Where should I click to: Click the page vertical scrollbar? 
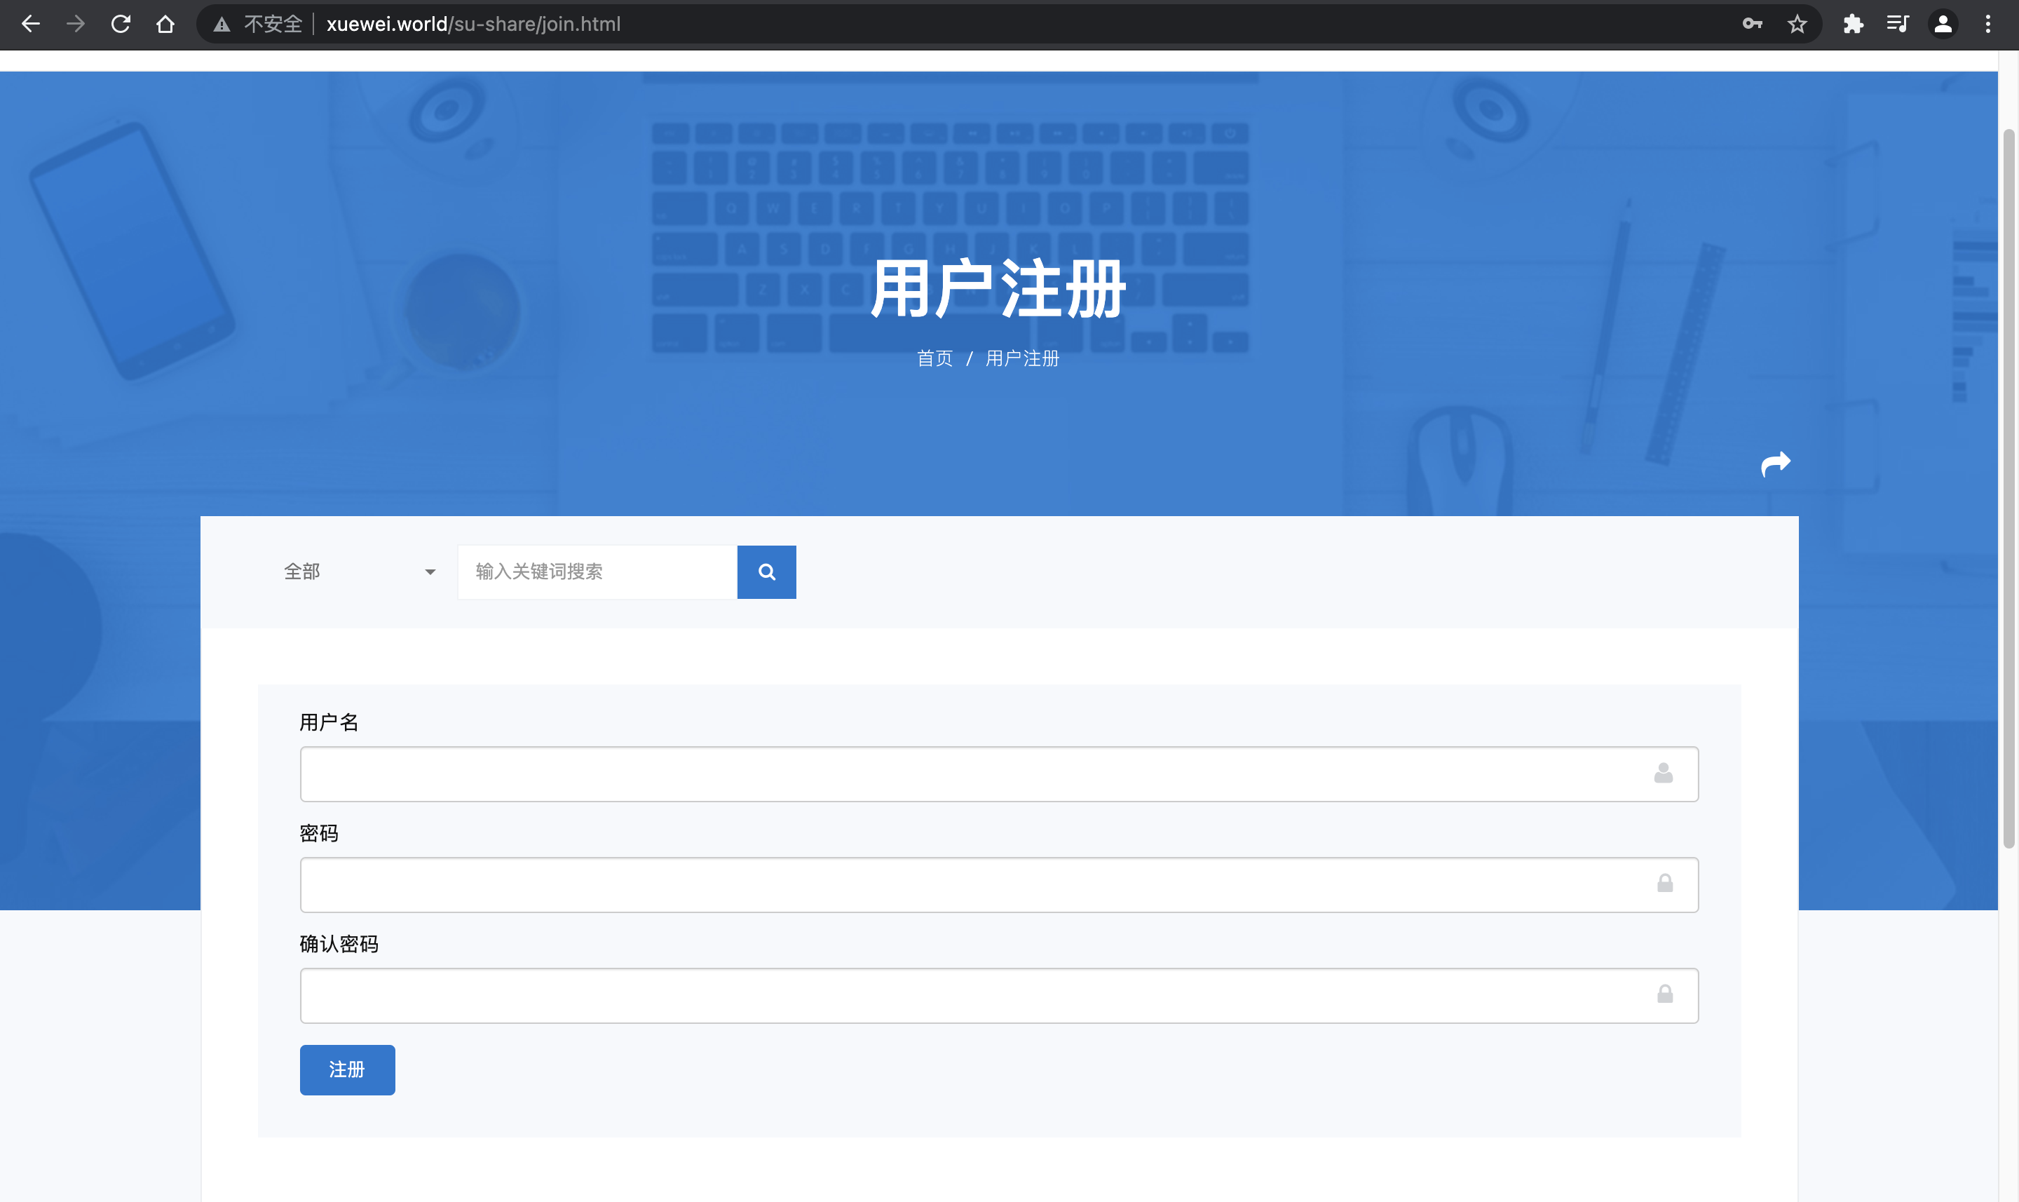tap(2008, 486)
